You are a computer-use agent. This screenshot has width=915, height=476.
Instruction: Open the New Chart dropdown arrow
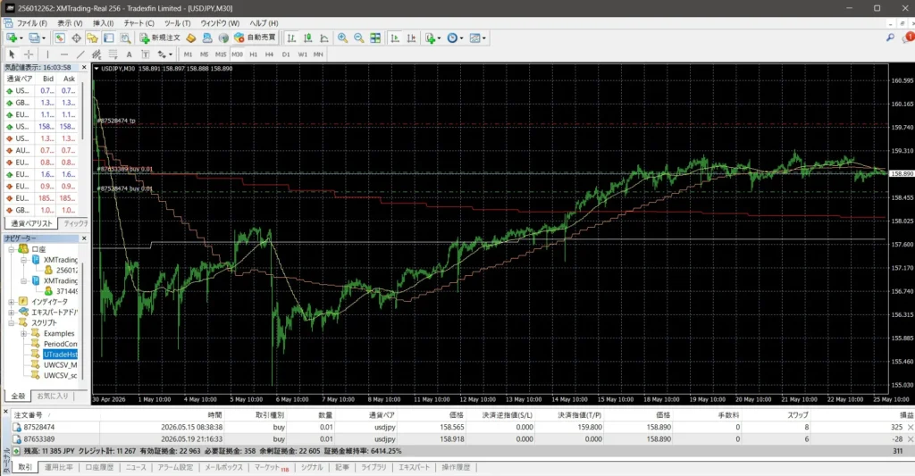pyautogui.click(x=21, y=38)
